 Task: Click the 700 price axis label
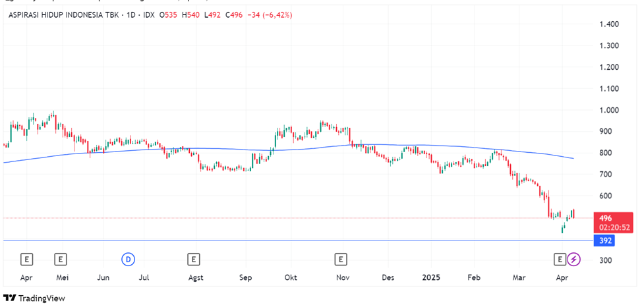click(x=604, y=175)
